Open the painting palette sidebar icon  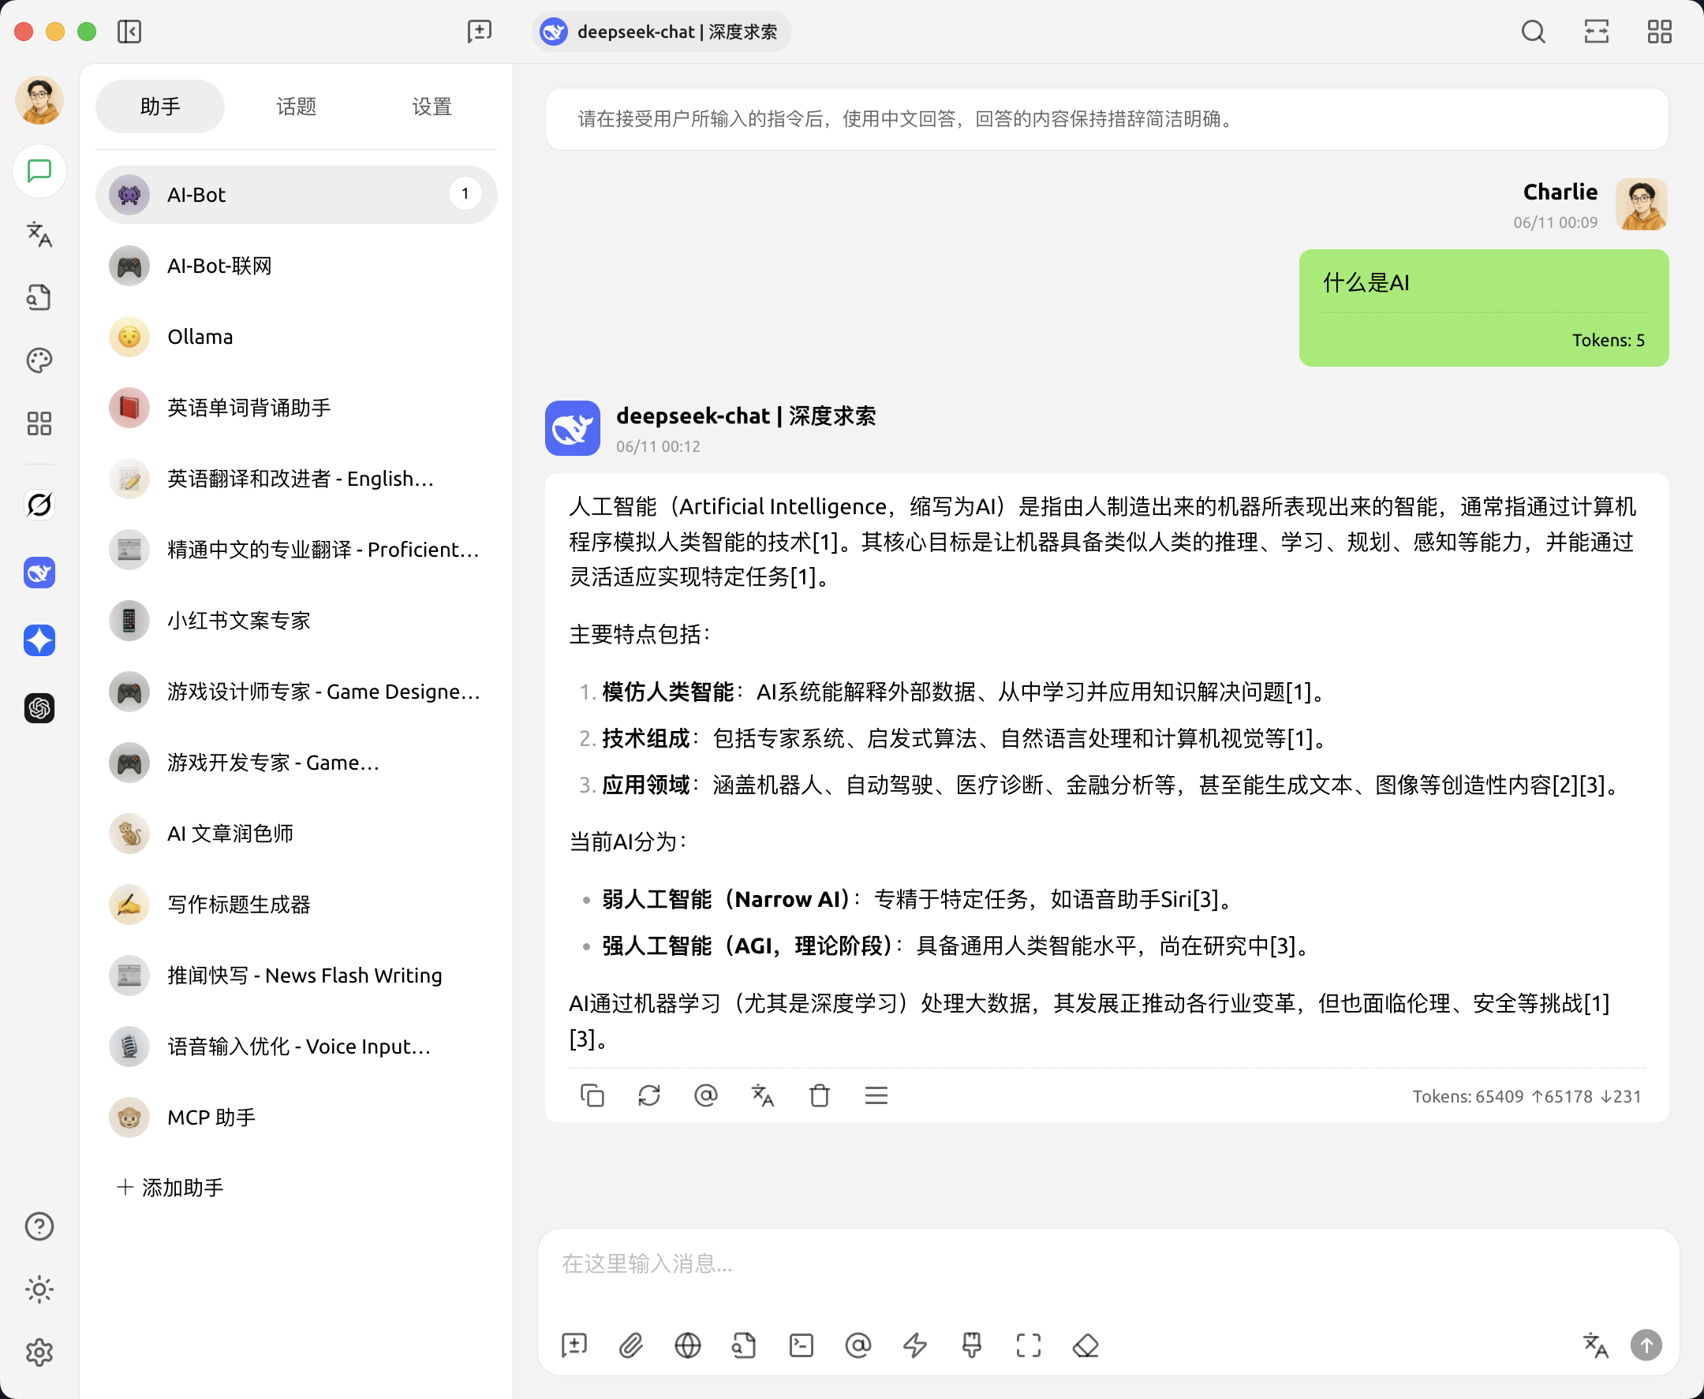(39, 360)
